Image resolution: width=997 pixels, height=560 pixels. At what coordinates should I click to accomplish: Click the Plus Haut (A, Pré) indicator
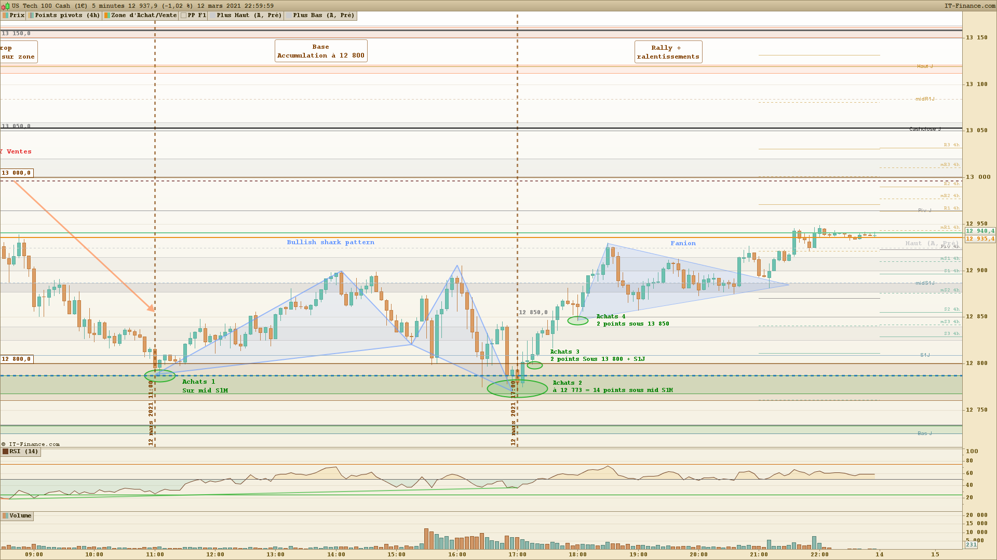[x=249, y=16]
